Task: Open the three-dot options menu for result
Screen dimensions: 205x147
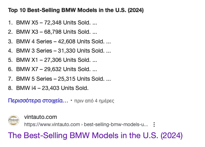Action: [154, 125]
